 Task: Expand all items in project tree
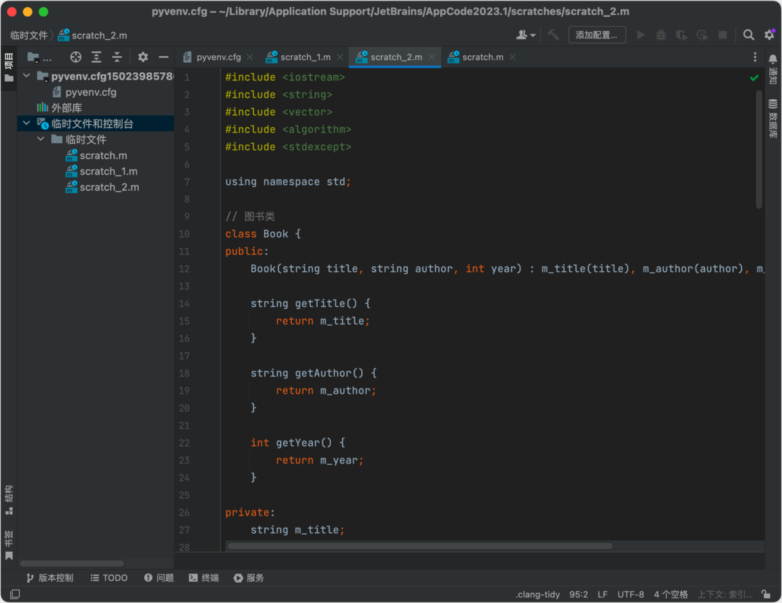96,57
